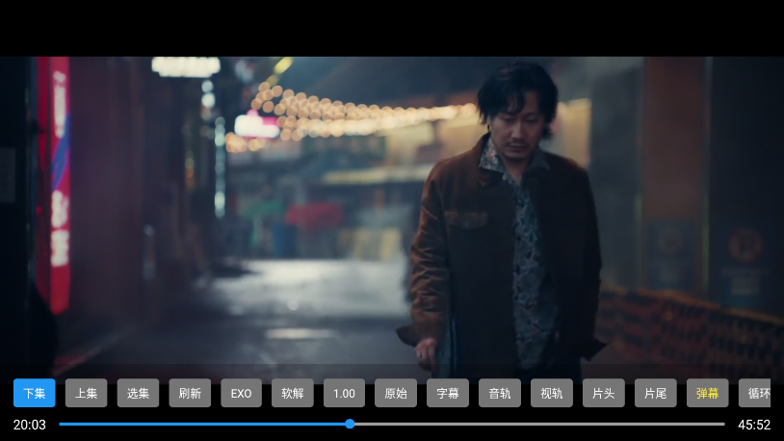The image size is (784, 441).
Task: Change aspect ratio with 原始 button
Action: pos(396,393)
